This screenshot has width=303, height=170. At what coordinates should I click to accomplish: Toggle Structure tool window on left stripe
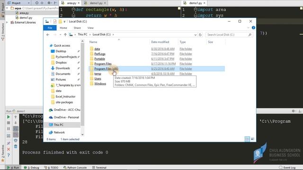click(2, 32)
